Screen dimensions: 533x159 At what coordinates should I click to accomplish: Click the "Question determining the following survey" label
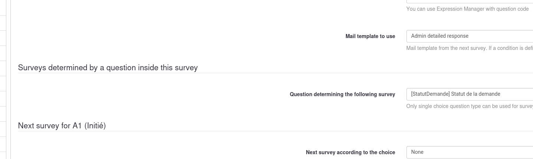click(342, 94)
